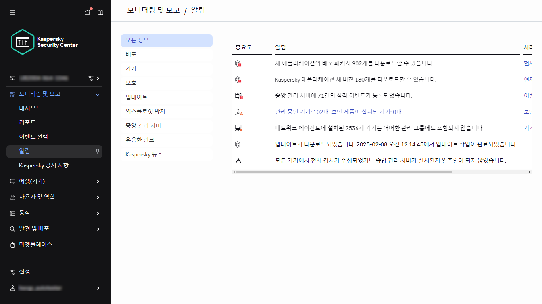Open the online help book icon

[x=100, y=12]
